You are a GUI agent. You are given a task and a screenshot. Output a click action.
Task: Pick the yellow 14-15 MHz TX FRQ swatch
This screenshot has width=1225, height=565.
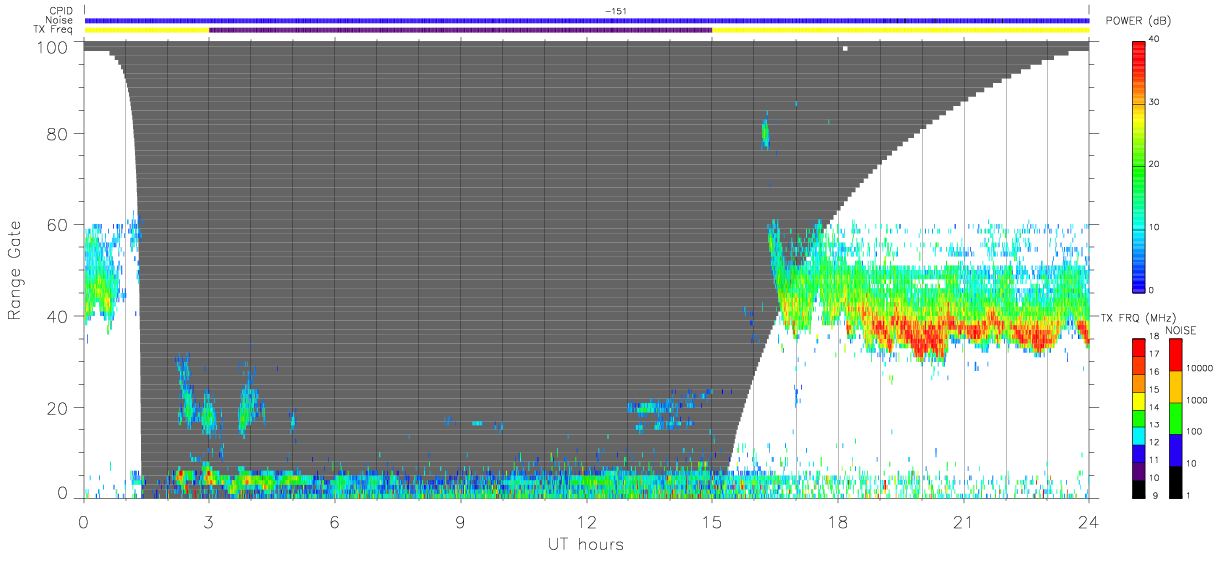[x=1139, y=400]
